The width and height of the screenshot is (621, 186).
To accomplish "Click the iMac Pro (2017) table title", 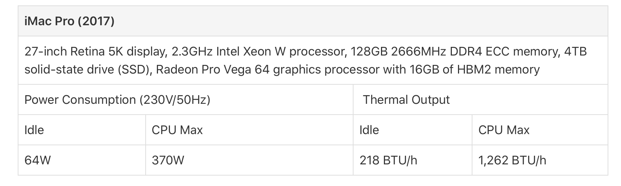I will click(x=69, y=21).
